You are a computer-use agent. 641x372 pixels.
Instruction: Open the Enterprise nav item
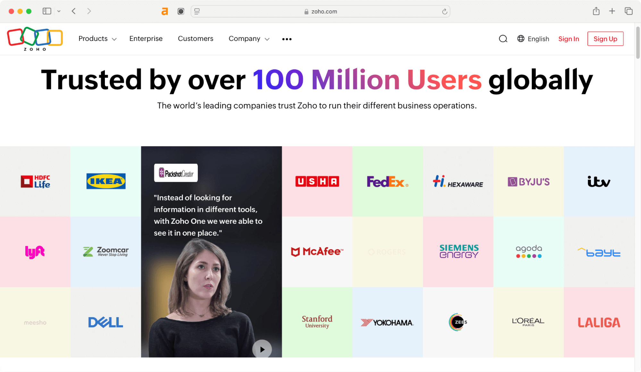point(146,39)
